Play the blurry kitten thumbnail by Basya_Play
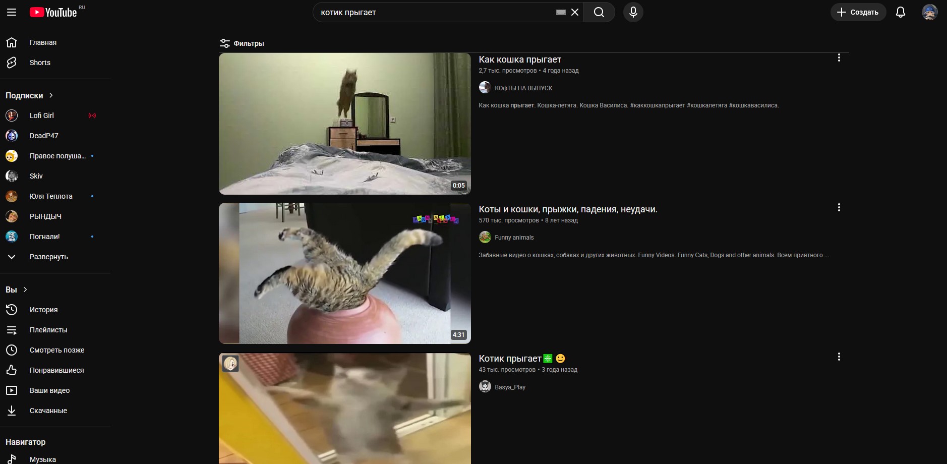This screenshot has width=947, height=464. [345, 409]
